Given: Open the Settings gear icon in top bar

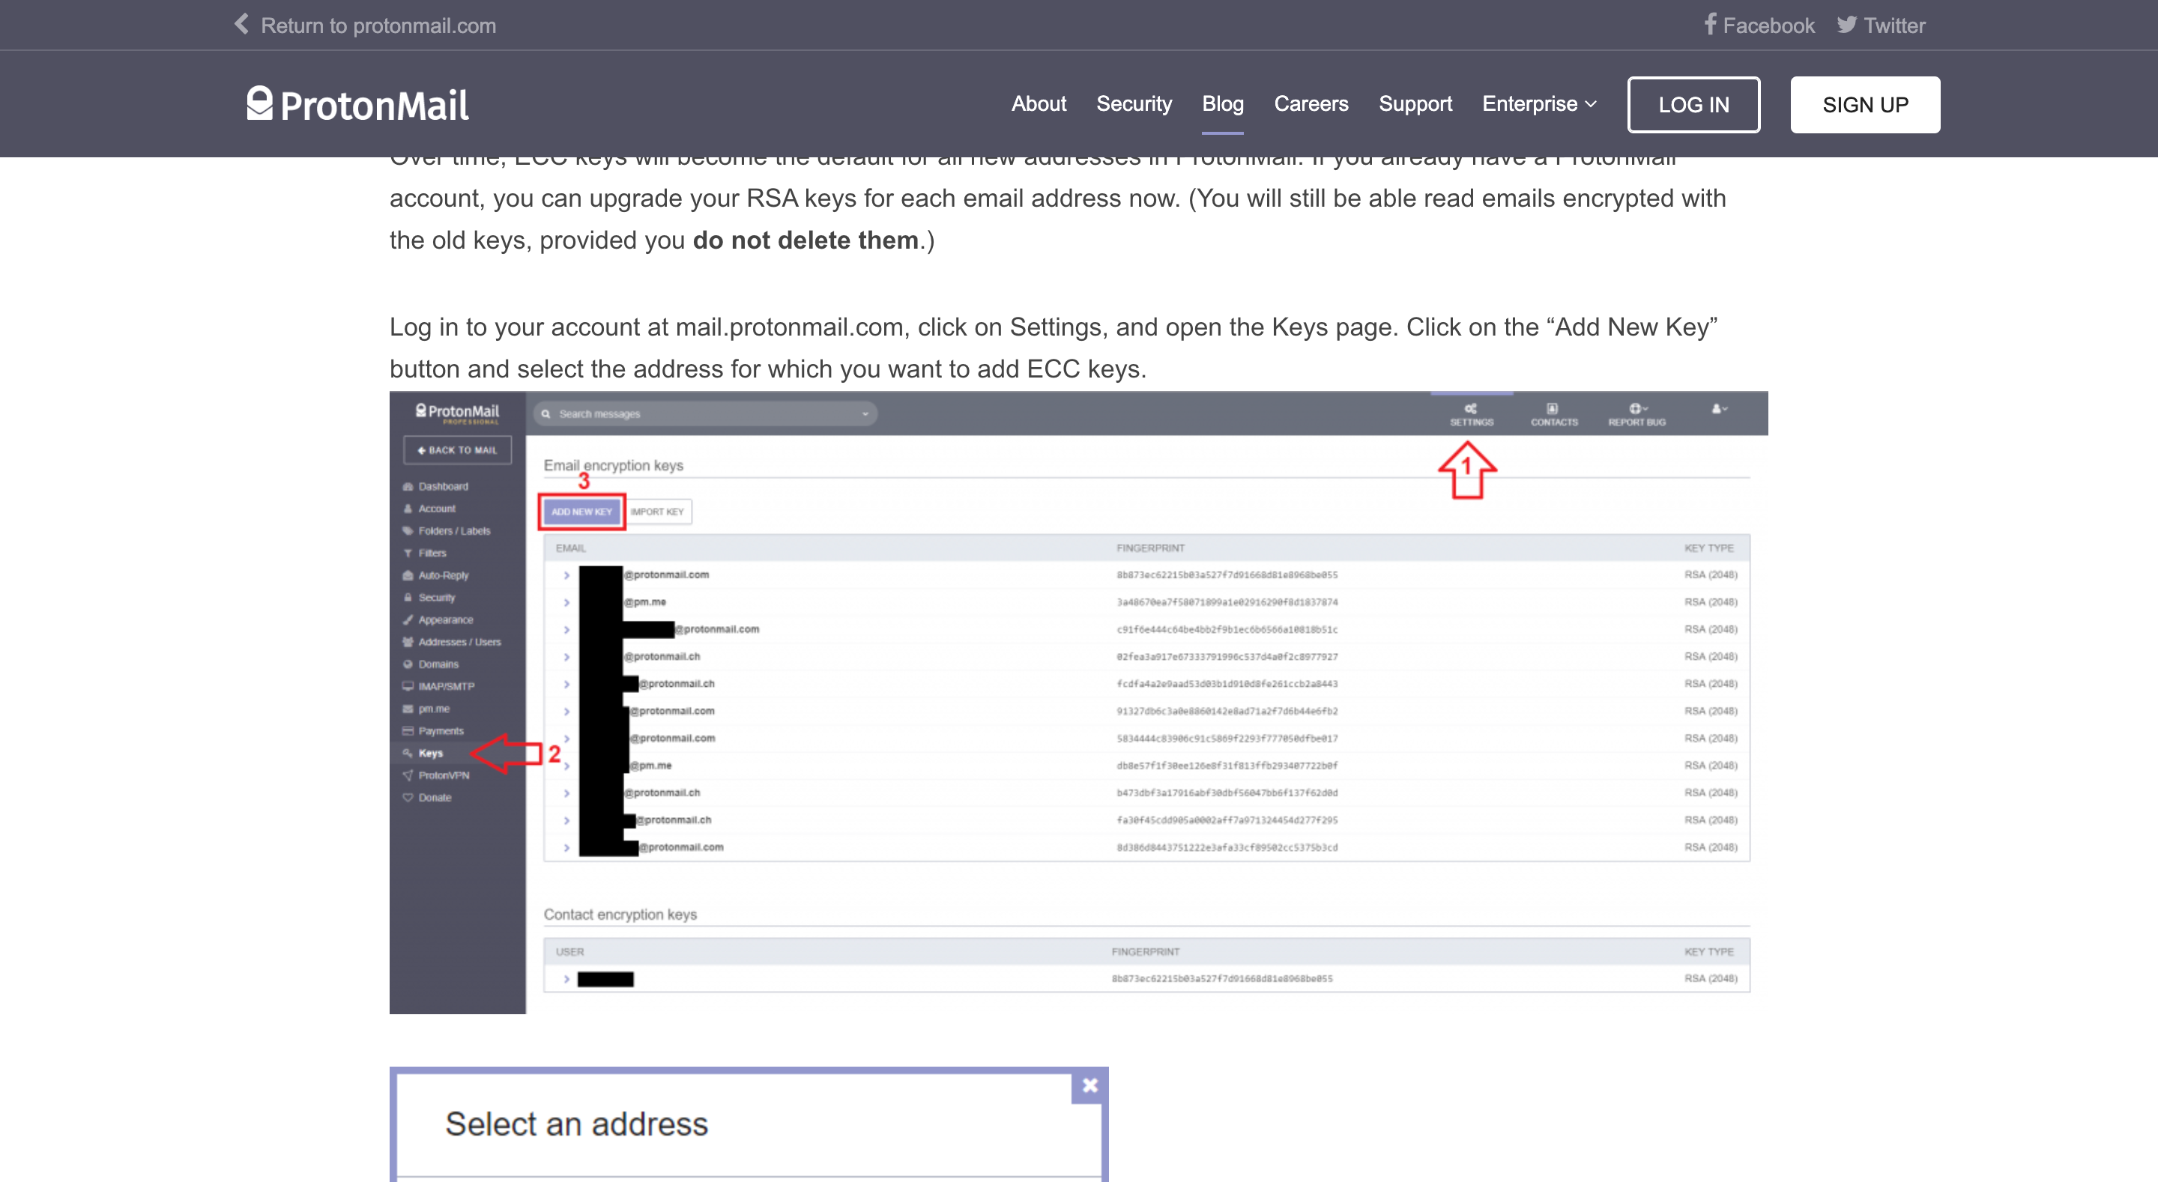Looking at the screenshot, I should point(1471,413).
